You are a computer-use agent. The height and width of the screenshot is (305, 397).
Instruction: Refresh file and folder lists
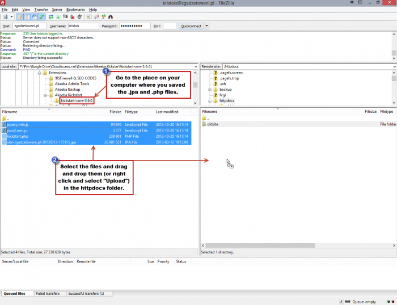point(51,17)
